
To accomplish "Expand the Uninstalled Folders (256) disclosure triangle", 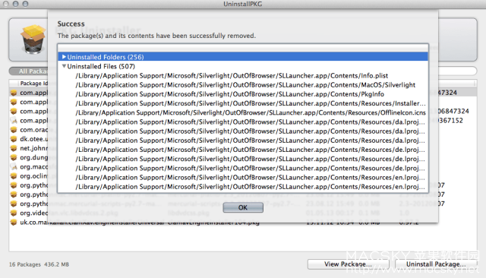I will pyautogui.click(x=64, y=57).
